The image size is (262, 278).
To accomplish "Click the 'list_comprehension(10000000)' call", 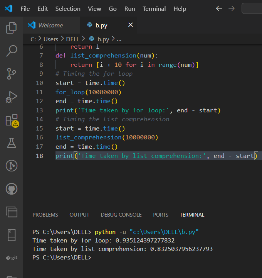I will pos(107,137).
